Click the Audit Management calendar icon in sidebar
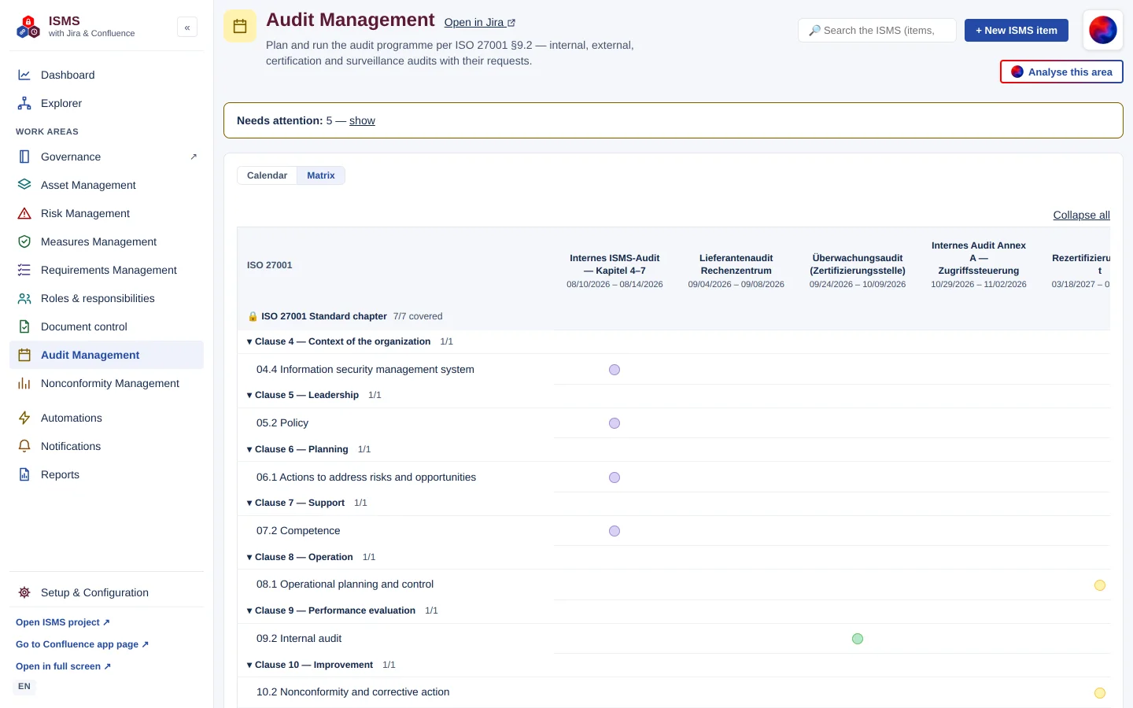Viewport: 1133px width, 708px height. pos(24,355)
